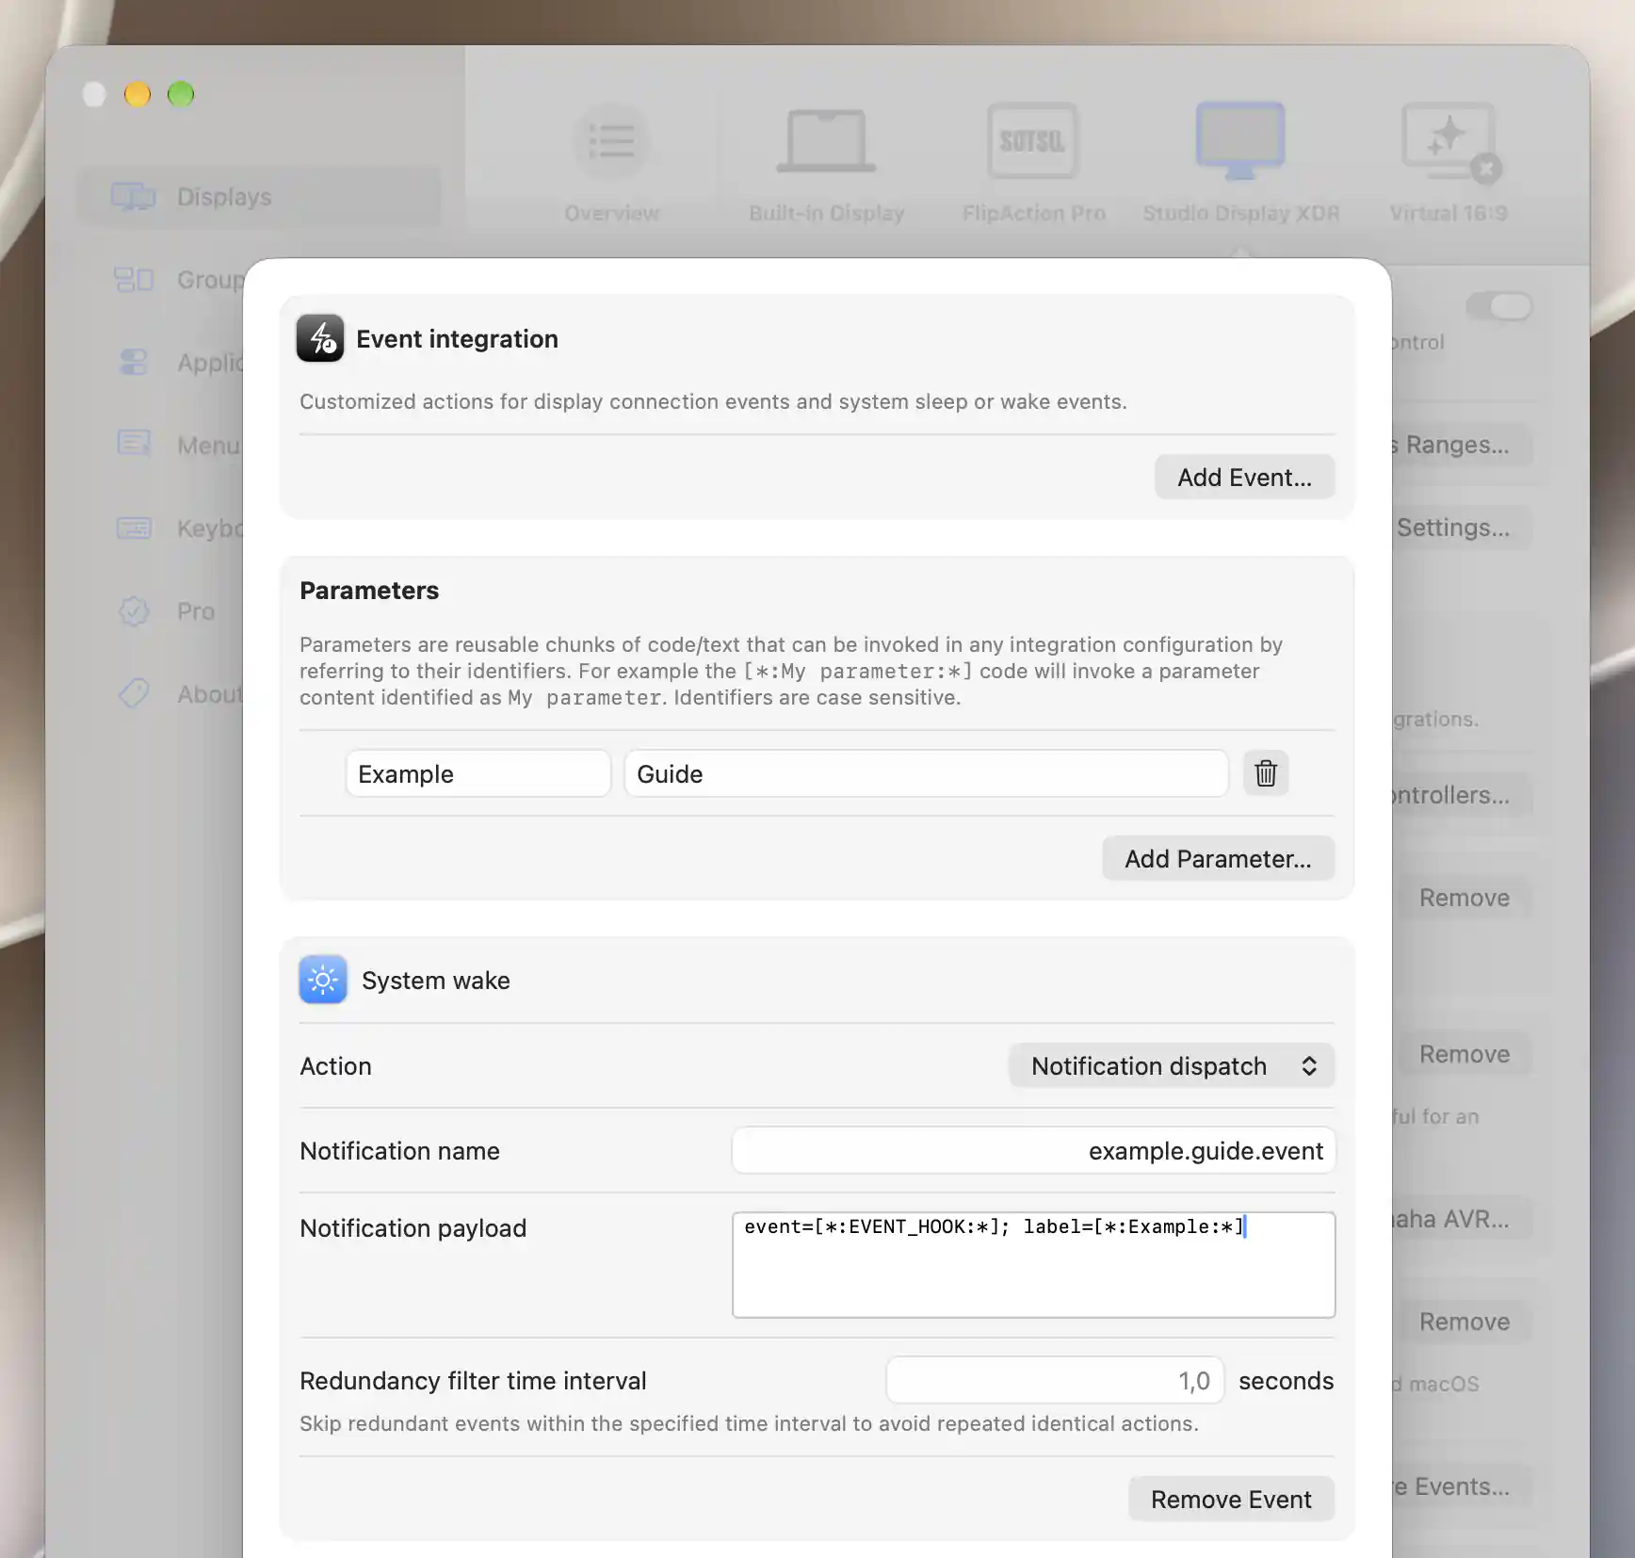This screenshot has width=1635, height=1558.
Task: Click the Groups sidebar icon
Action: (x=134, y=280)
